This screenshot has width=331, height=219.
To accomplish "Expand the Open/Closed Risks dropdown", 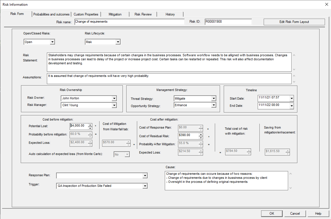I will click(52, 42).
